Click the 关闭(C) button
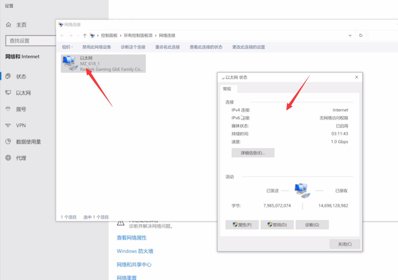Image resolution: width=398 pixels, height=280 pixels. 345,244
